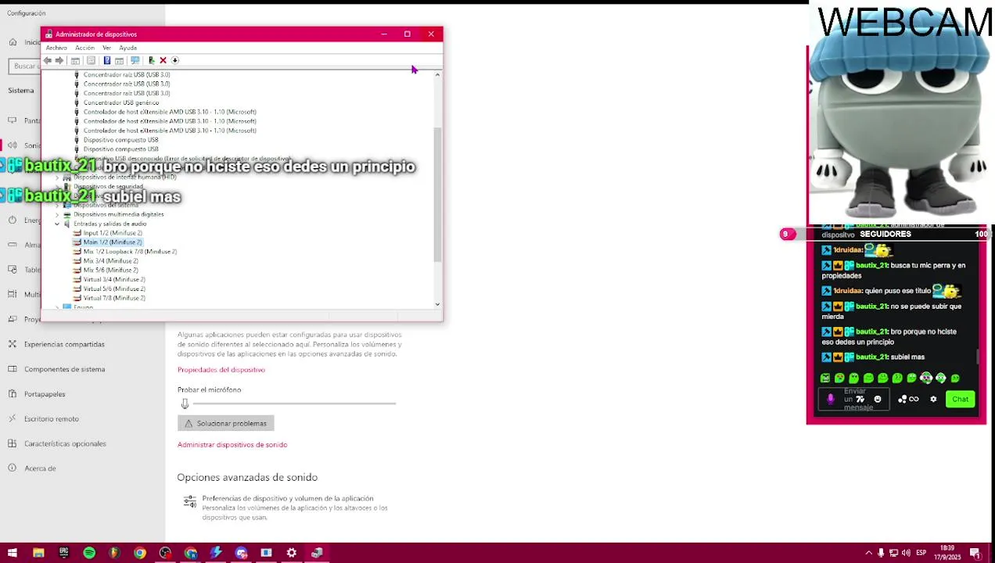Open Administrar dispositivos de sonido link

232,445
